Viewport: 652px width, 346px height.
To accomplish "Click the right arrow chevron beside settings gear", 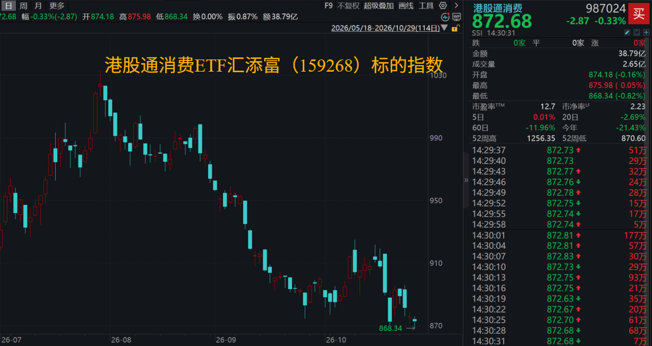I will (456, 6).
